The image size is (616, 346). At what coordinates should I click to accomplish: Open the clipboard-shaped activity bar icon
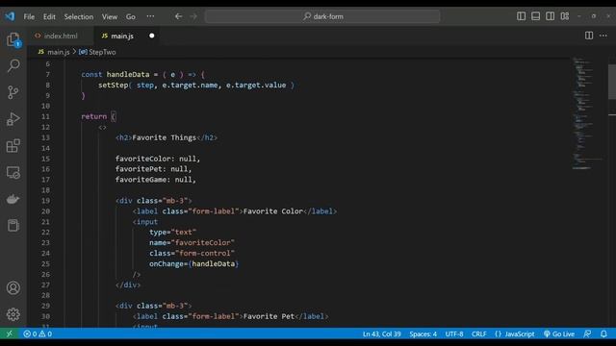pyautogui.click(x=13, y=226)
